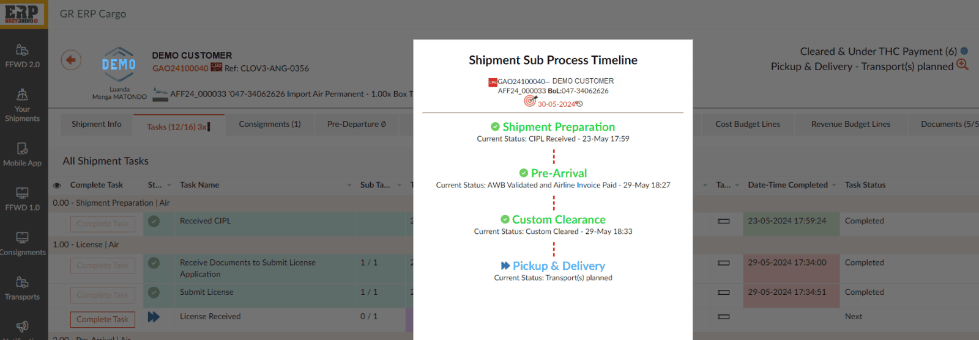The width and height of the screenshot is (979, 340).
Task: Open the Sub Ta... column filter dropdown
Action: pos(400,186)
